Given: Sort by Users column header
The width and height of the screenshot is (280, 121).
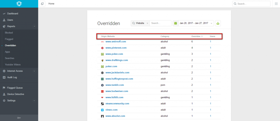Looking at the screenshot, I should click(x=212, y=36).
